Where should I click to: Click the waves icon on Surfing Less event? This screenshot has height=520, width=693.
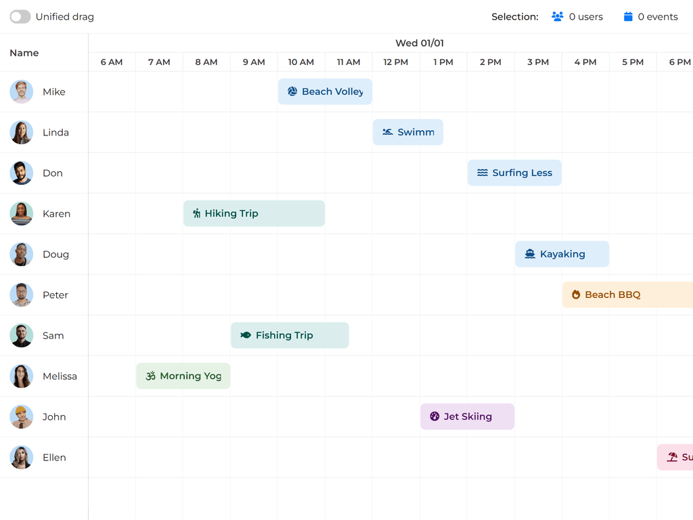tap(482, 173)
